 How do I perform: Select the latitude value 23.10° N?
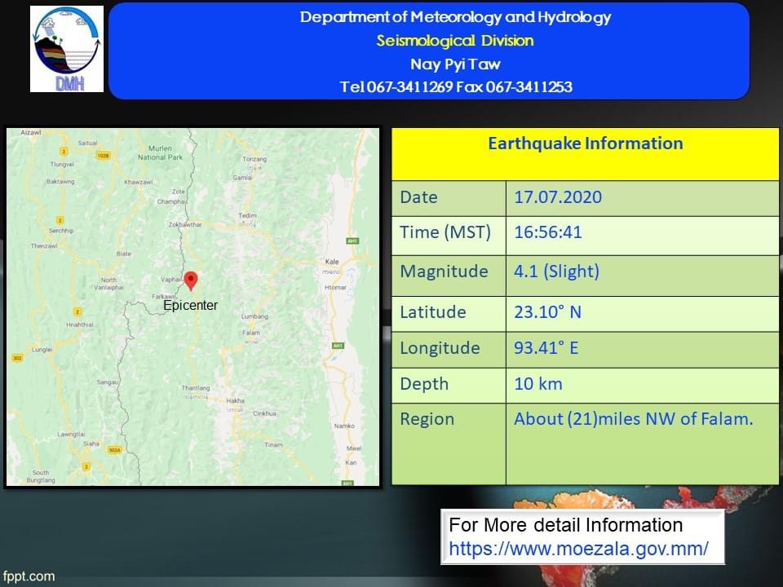(x=547, y=312)
